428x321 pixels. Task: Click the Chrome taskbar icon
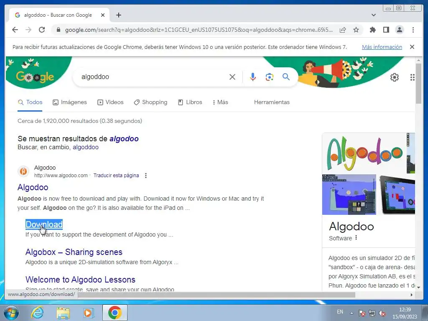tap(115, 313)
